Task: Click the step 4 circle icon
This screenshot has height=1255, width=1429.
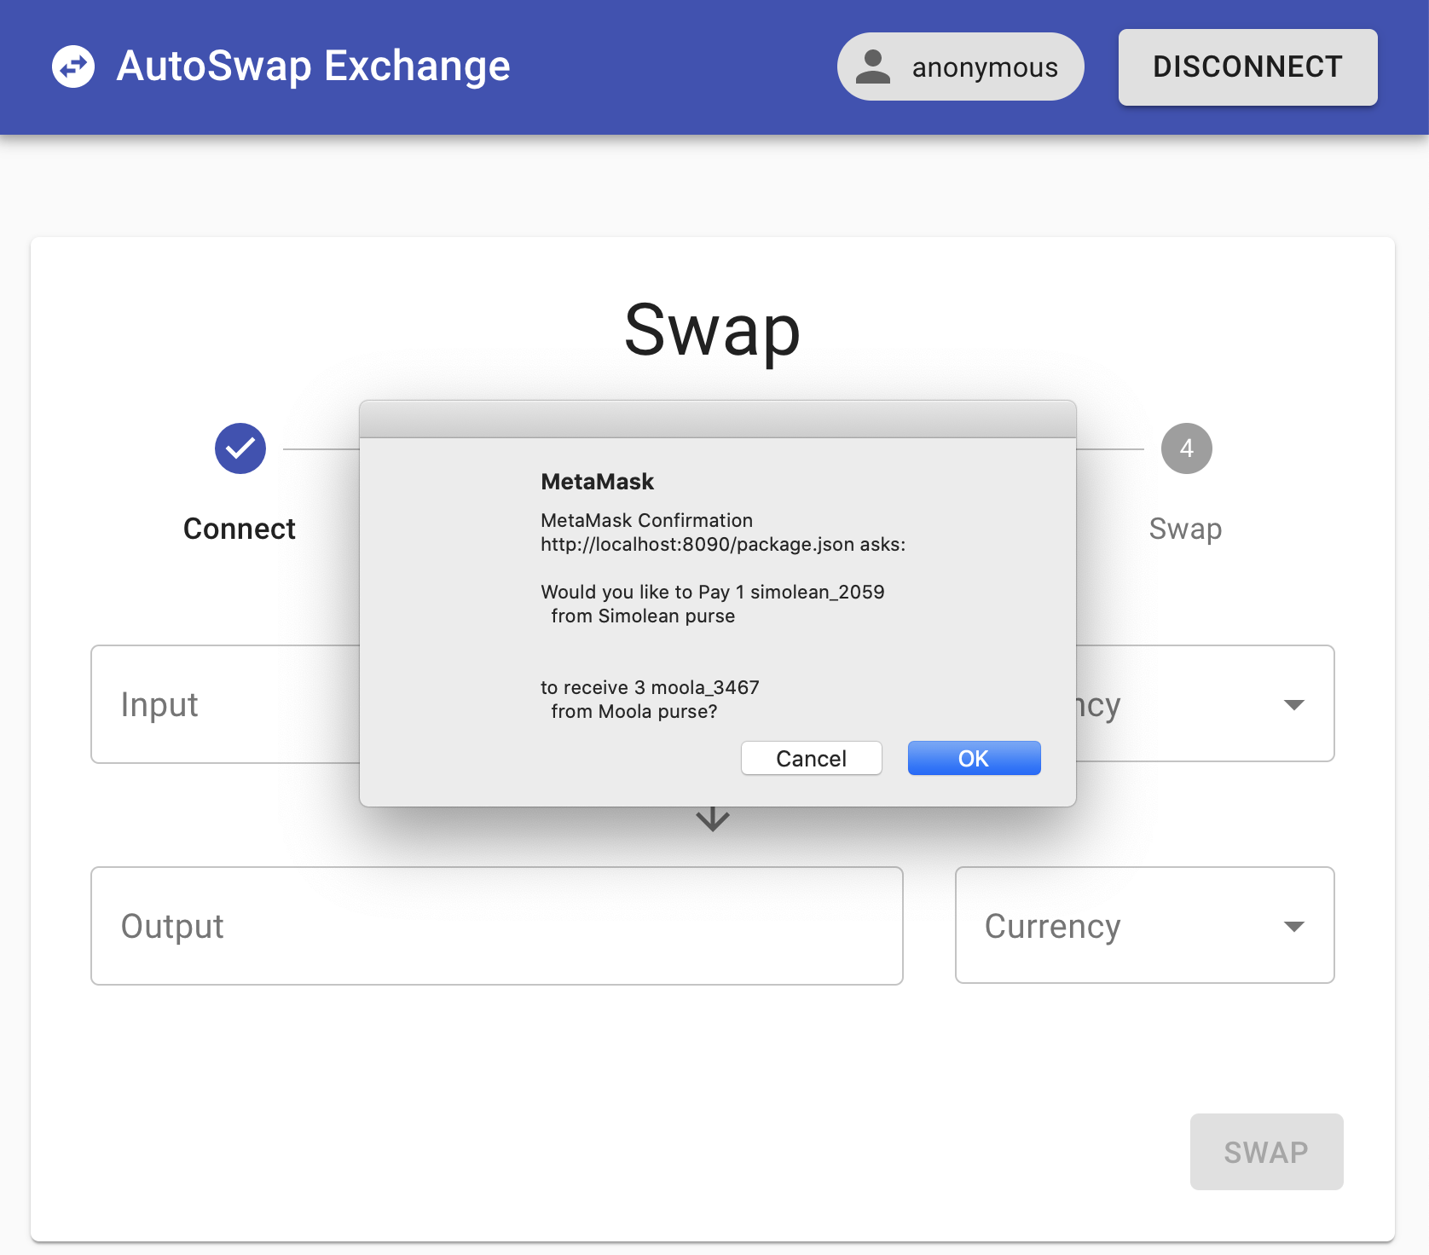Action: pyautogui.click(x=1187, y=448)
